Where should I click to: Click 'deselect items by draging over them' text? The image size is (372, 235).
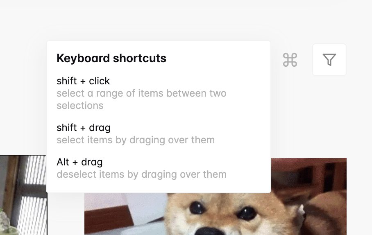pos(142,174)
